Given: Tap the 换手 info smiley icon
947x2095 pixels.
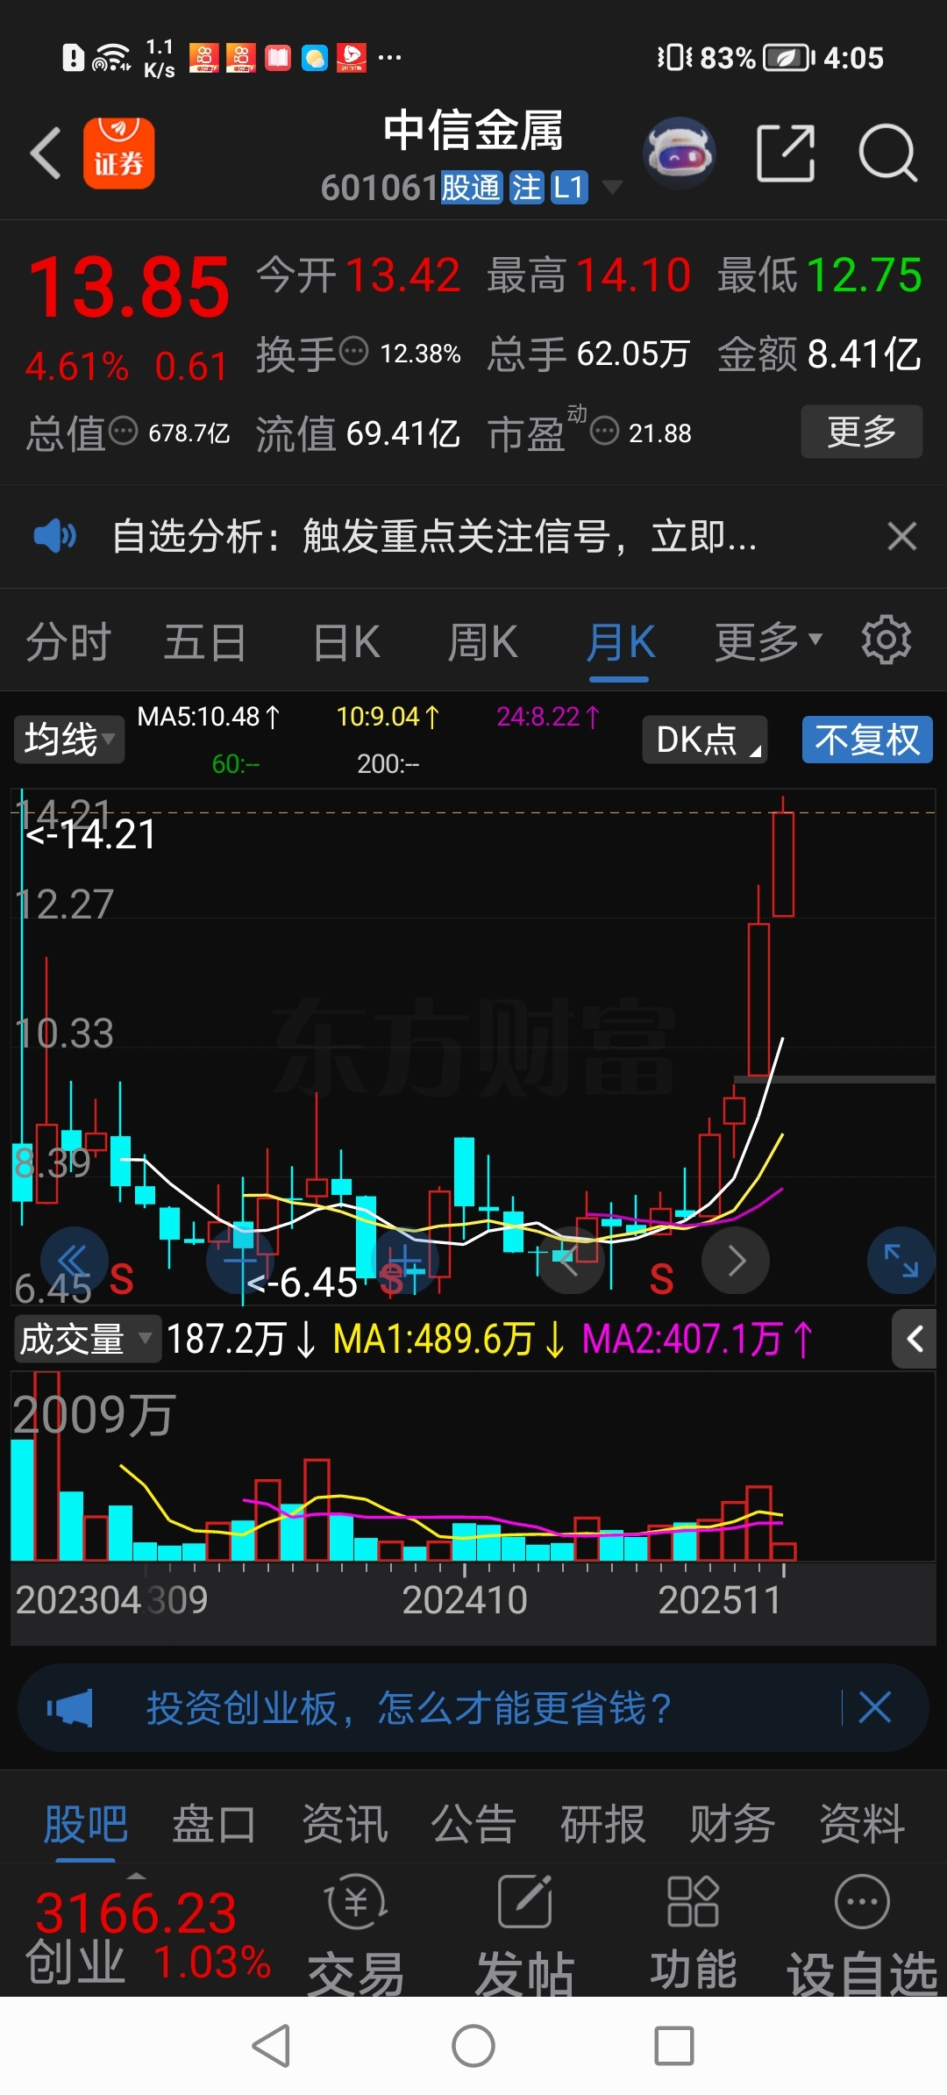Looking at the screenshot, I should pos(354,351).
